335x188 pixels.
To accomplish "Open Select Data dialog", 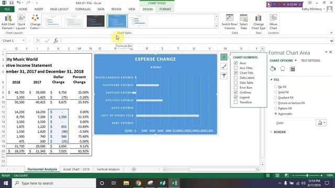I will point(243,22).
